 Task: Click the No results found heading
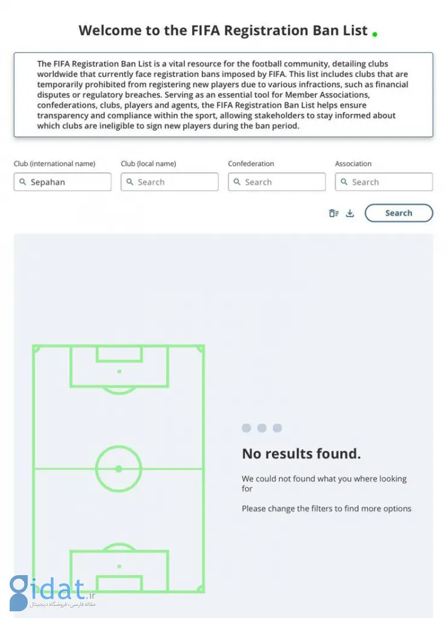301,454
